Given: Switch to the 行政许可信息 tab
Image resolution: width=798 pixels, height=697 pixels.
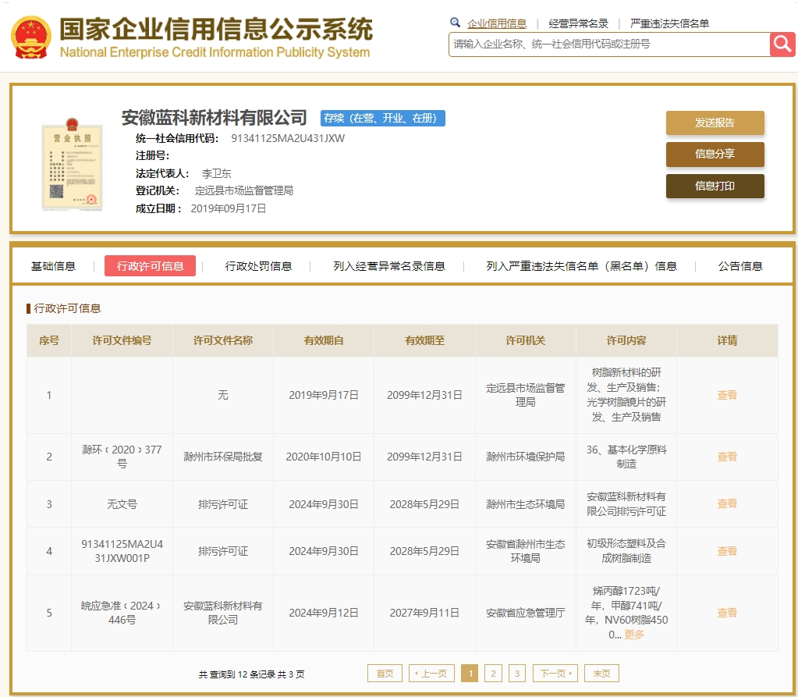Looking at the screenshot, I should (x=150, y=266).
